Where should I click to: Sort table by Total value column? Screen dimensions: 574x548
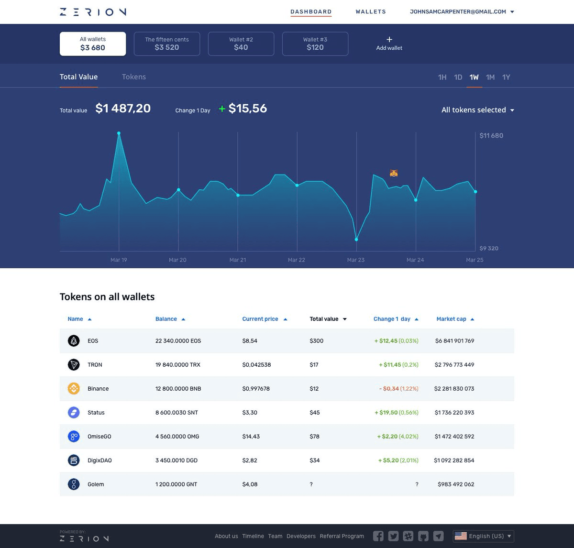tap(328, 319)
